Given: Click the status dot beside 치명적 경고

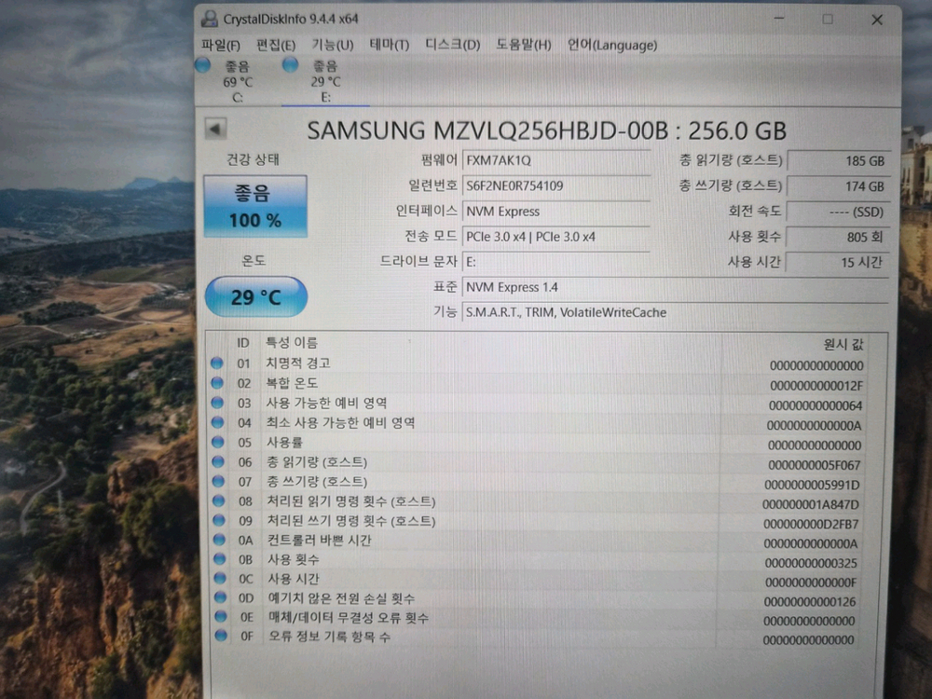Looking at the screenshot, I should click(x=218, y=364).
